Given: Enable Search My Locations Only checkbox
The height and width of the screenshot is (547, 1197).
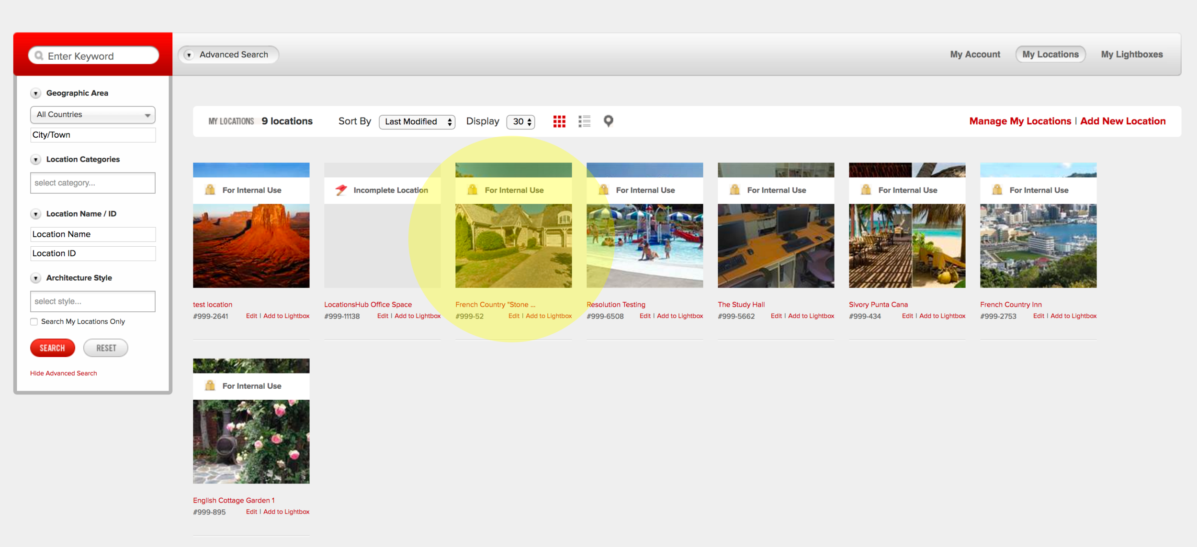Looking at the screenshot, I should [34, 322].
